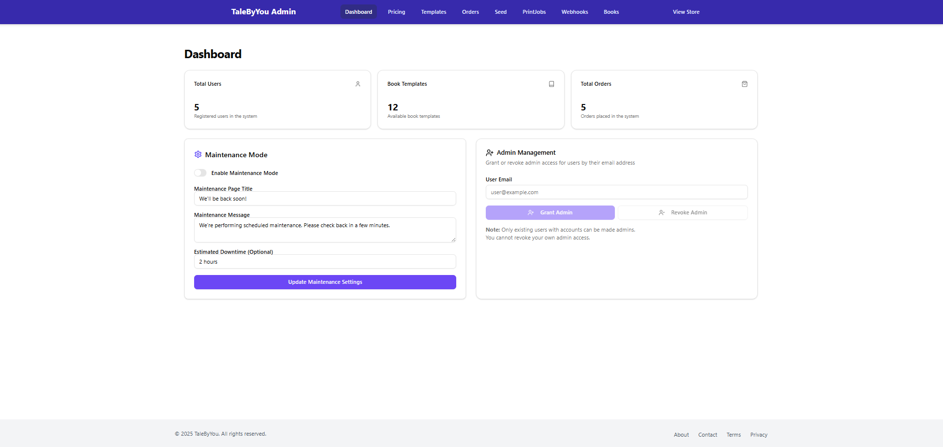Click the View Store link

pyautogui.click(x=686, y=11)
